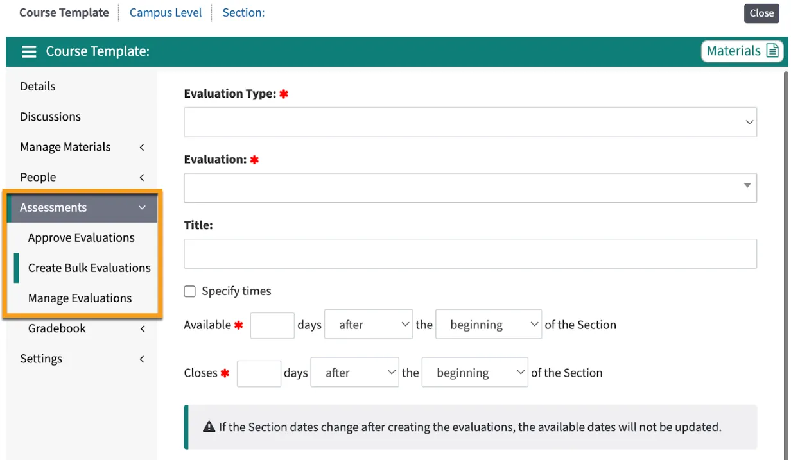This screenshot has height=460, width=791.
Task: Expand the Settings chevron
Action: click(x=142, y=359)
